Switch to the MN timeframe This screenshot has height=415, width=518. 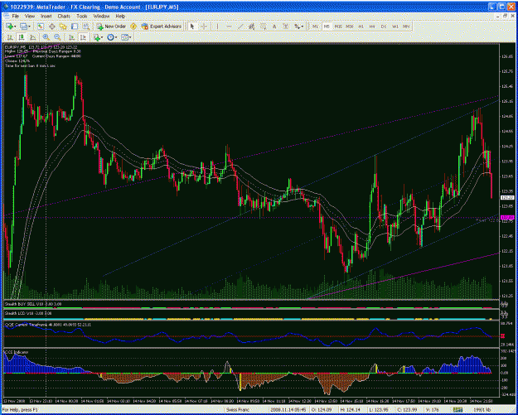pos(406,27)
